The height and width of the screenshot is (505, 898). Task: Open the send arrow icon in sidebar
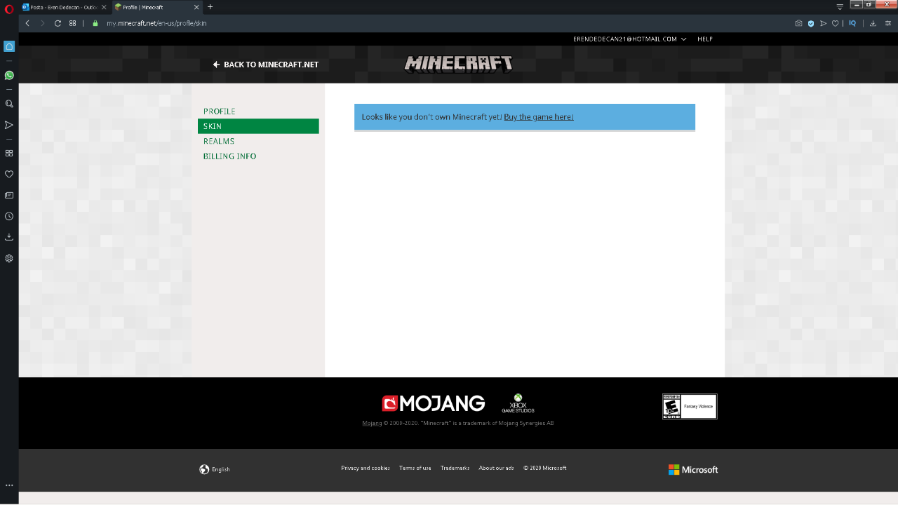[x=9, y=125]
